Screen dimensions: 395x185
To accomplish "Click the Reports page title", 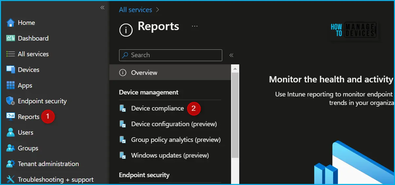I will 158,26.
